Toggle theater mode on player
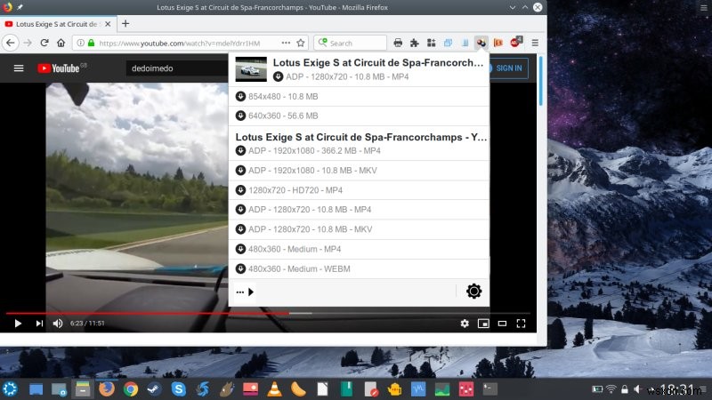The image size is (712, 400). click(x=502, y=324)
